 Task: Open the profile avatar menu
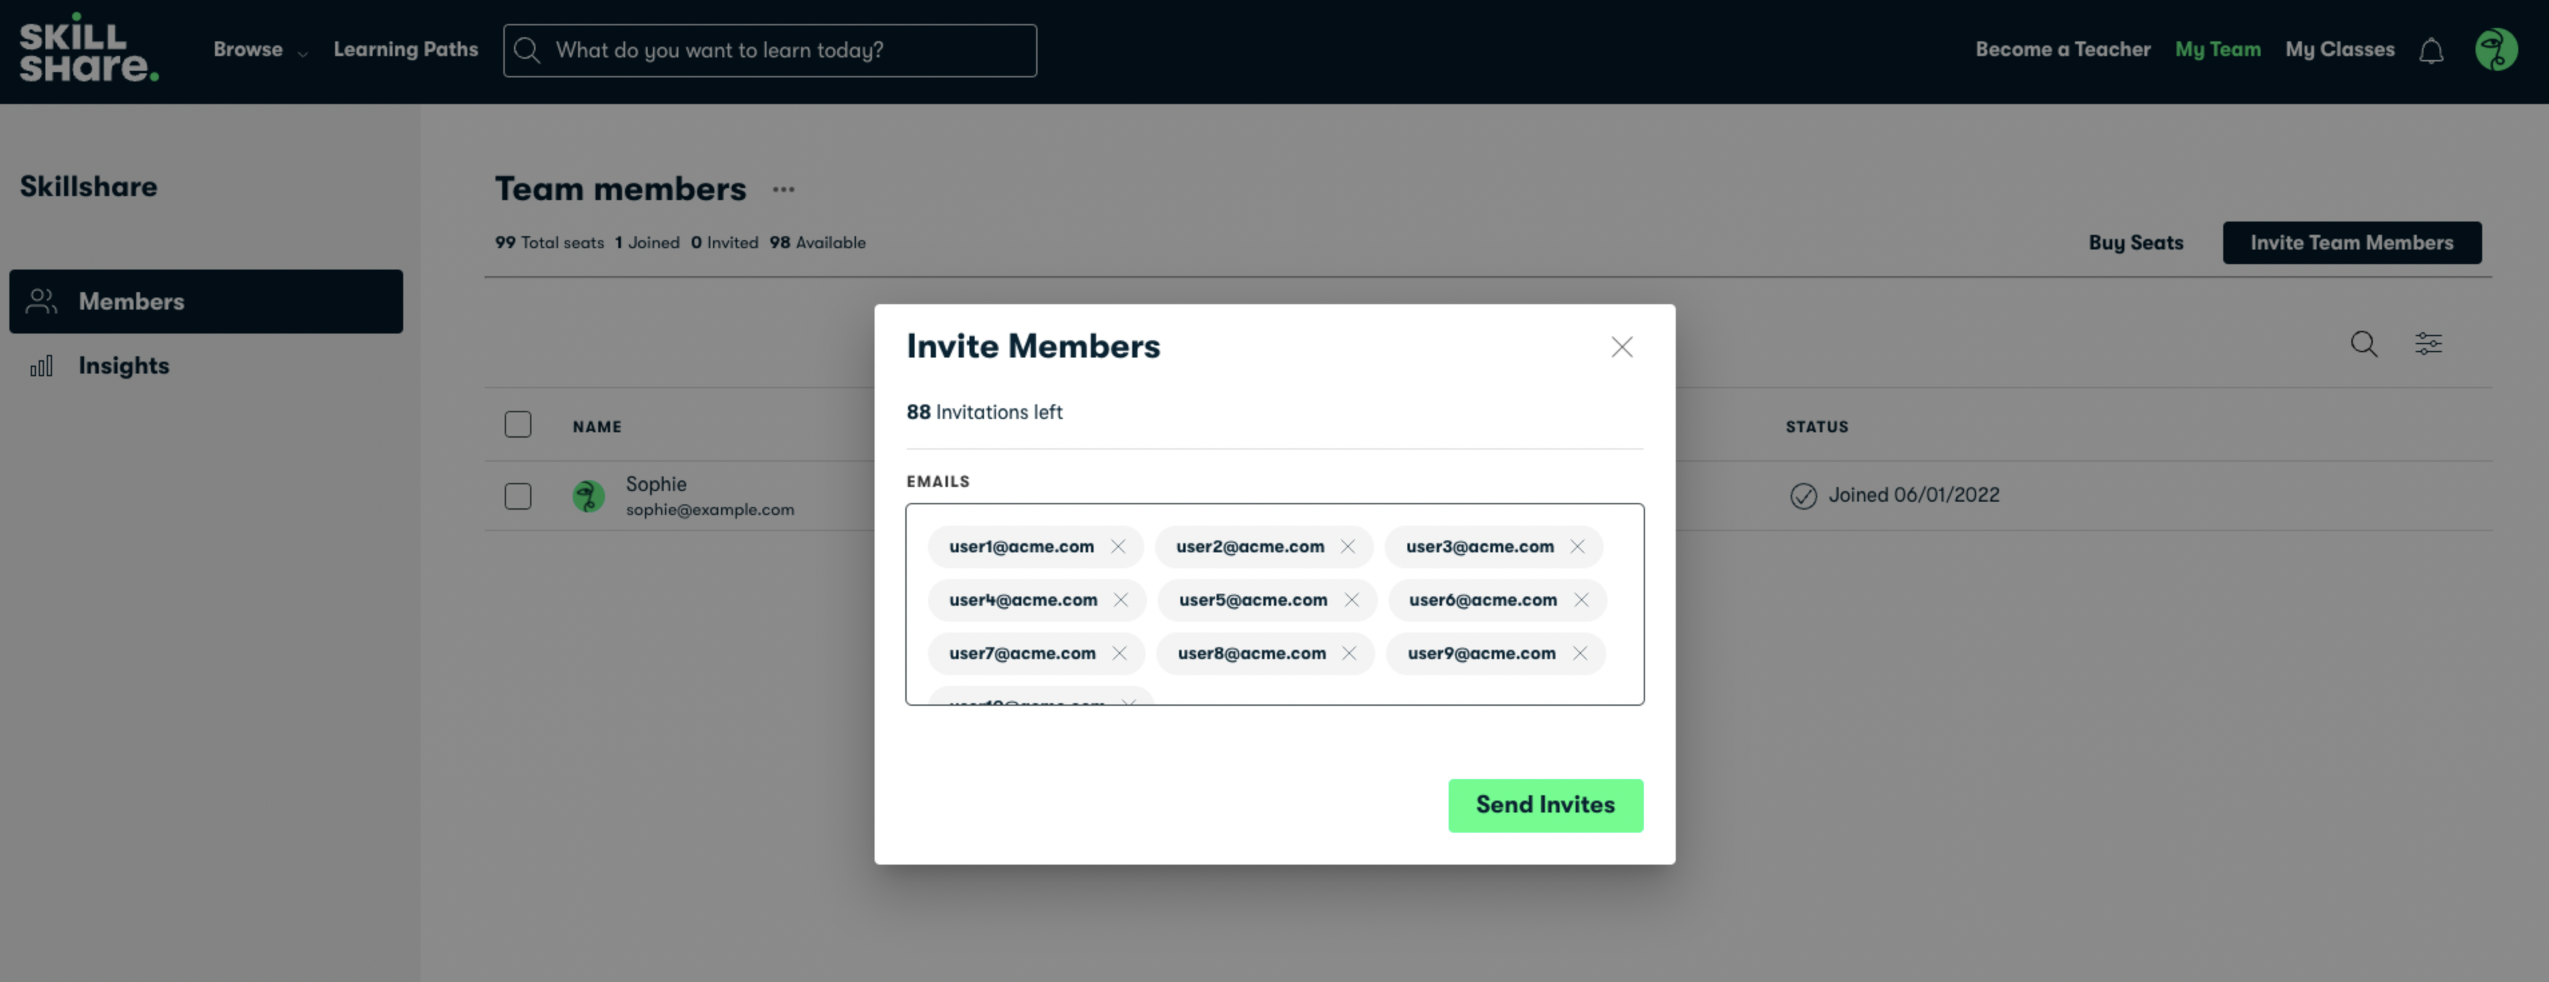(x=2496, y=49)
